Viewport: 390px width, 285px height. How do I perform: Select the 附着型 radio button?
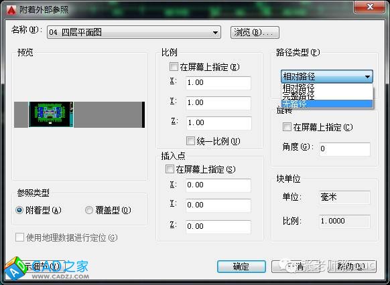(19, 210)
